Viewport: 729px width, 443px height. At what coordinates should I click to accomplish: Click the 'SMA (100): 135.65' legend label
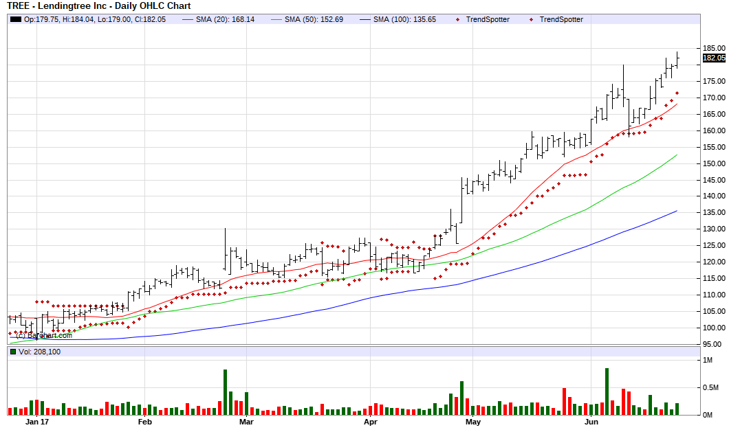[404, 19]
